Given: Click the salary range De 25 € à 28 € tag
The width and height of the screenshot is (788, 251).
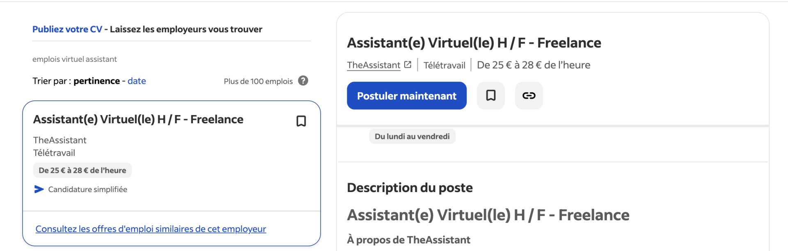Looking at the screenshot, I should point(82,170).
